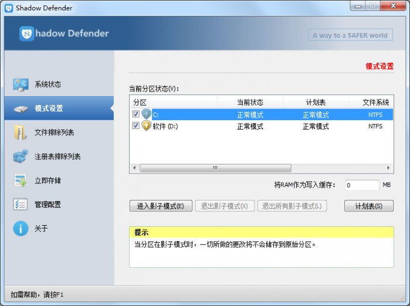Viewport: 410px width, 306px height.
Task: Click the Shadow Defender header logo
Action: point(64,33)
